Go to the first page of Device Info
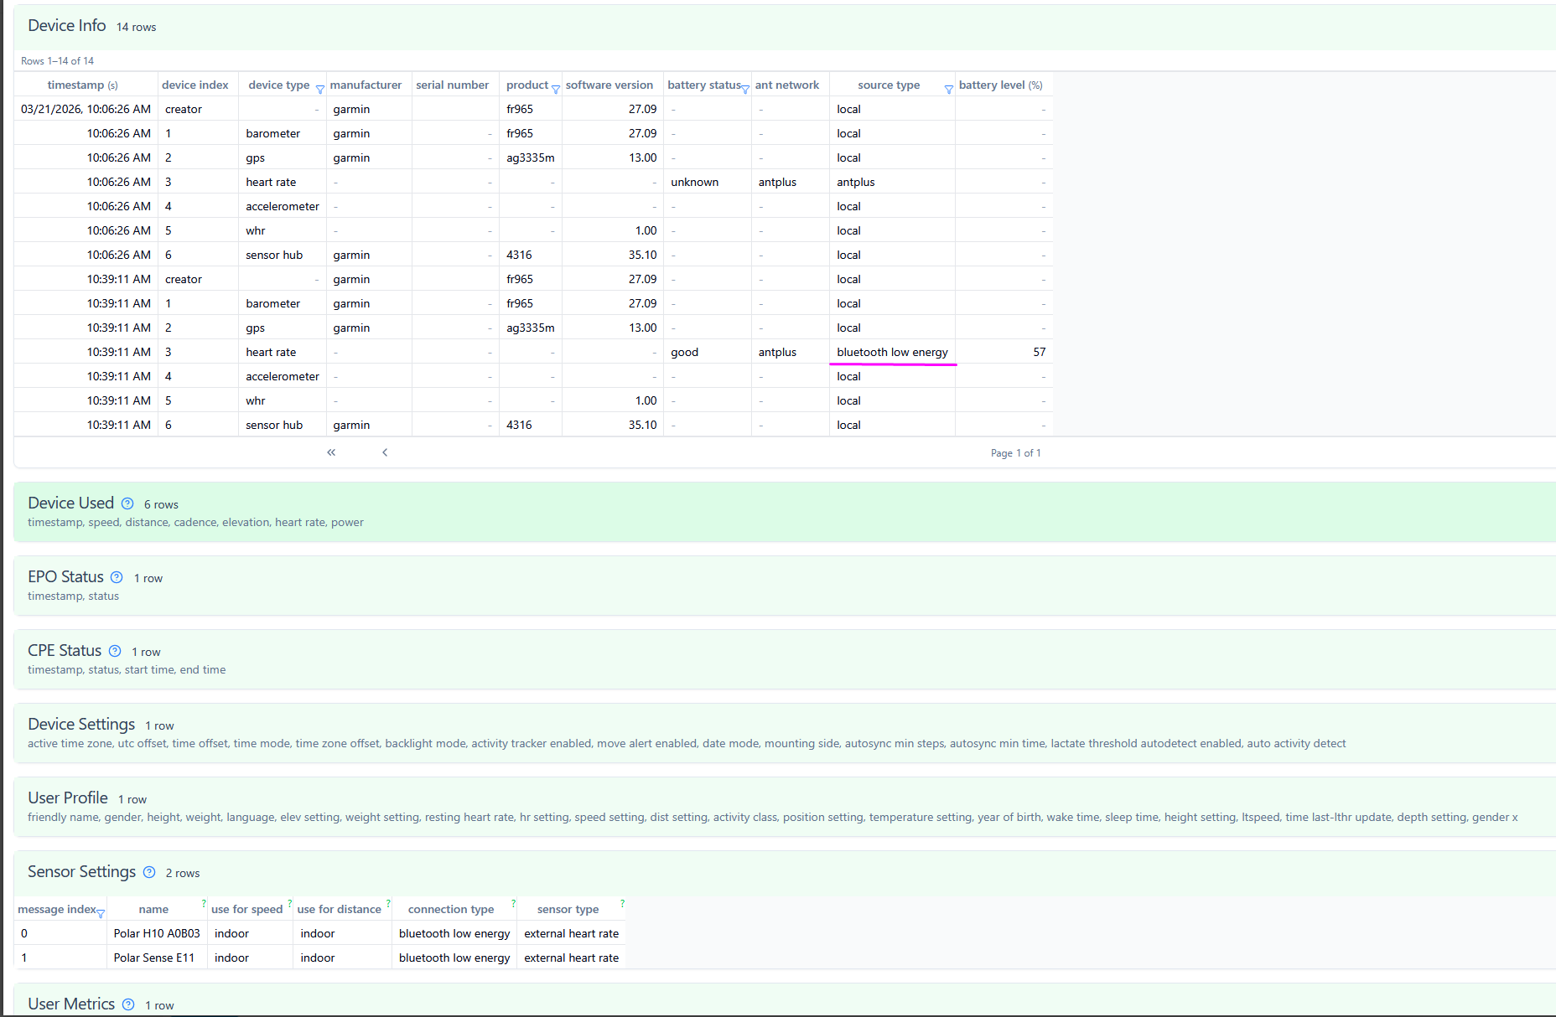This screenshot has width=1556, height=1017. pos(331,452)
